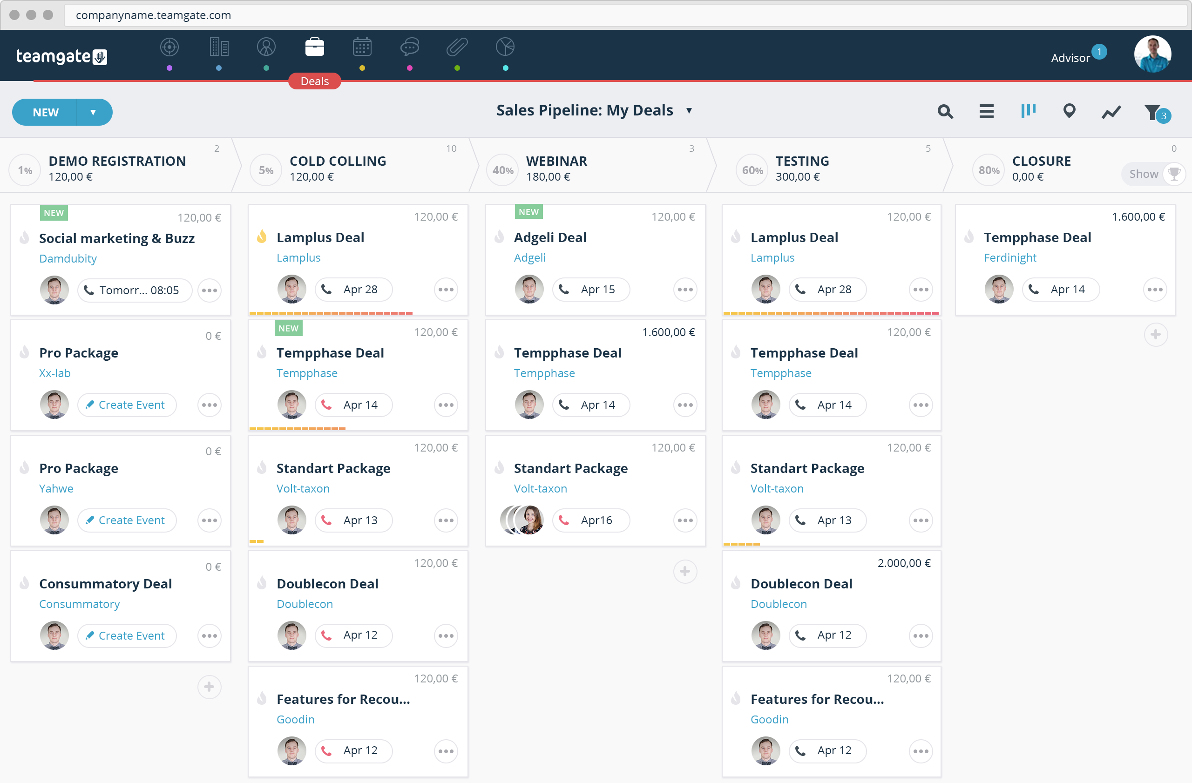Toggle priority flame on Social marketing & Buzz
The width and height of the screenshot is (1192, 783).
pos(24,238)
